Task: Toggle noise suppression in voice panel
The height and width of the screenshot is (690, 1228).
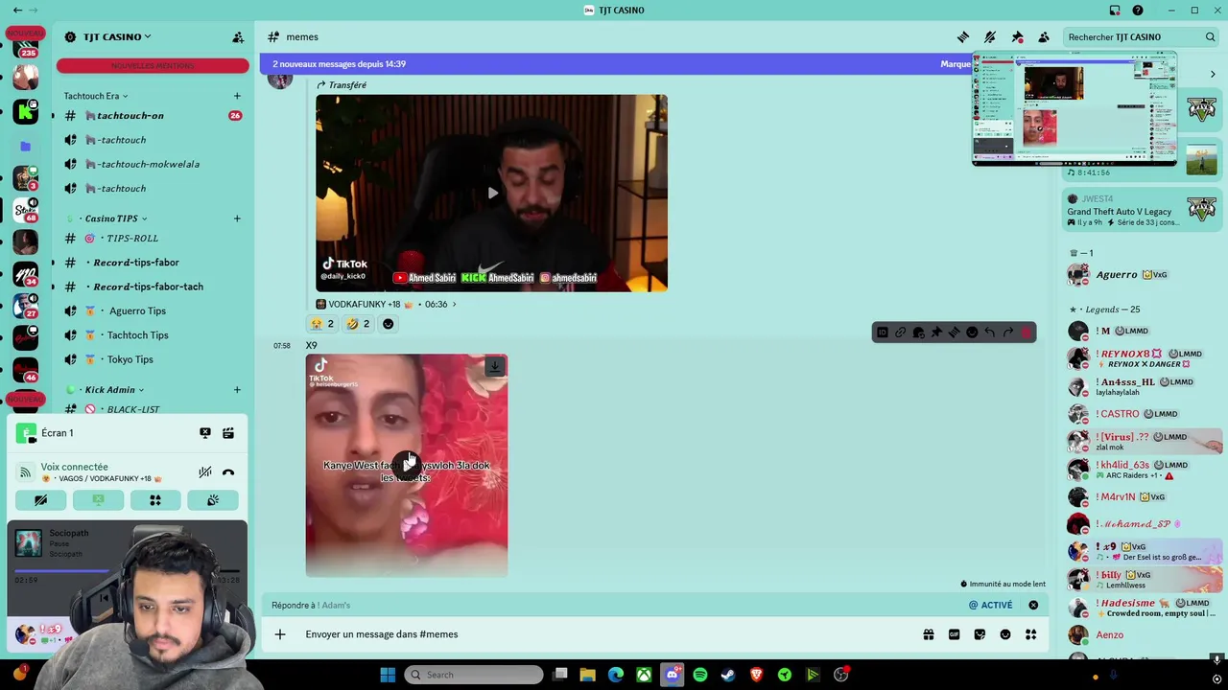Action: click(205, 471)
